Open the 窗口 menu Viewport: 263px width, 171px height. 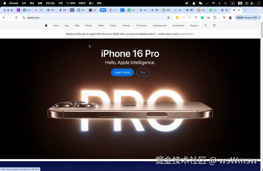[91, 3]
